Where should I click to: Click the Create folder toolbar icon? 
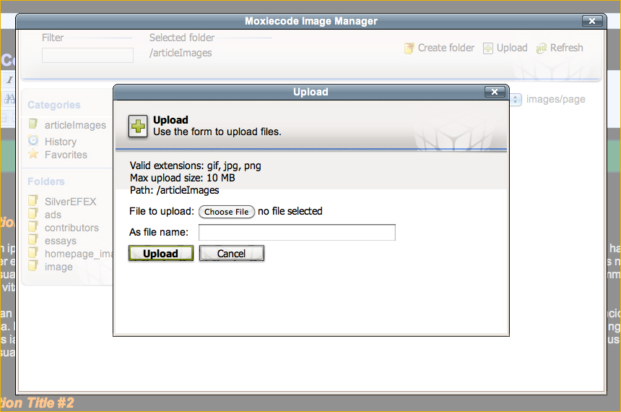pyautogui.click(x=409, y=48)
